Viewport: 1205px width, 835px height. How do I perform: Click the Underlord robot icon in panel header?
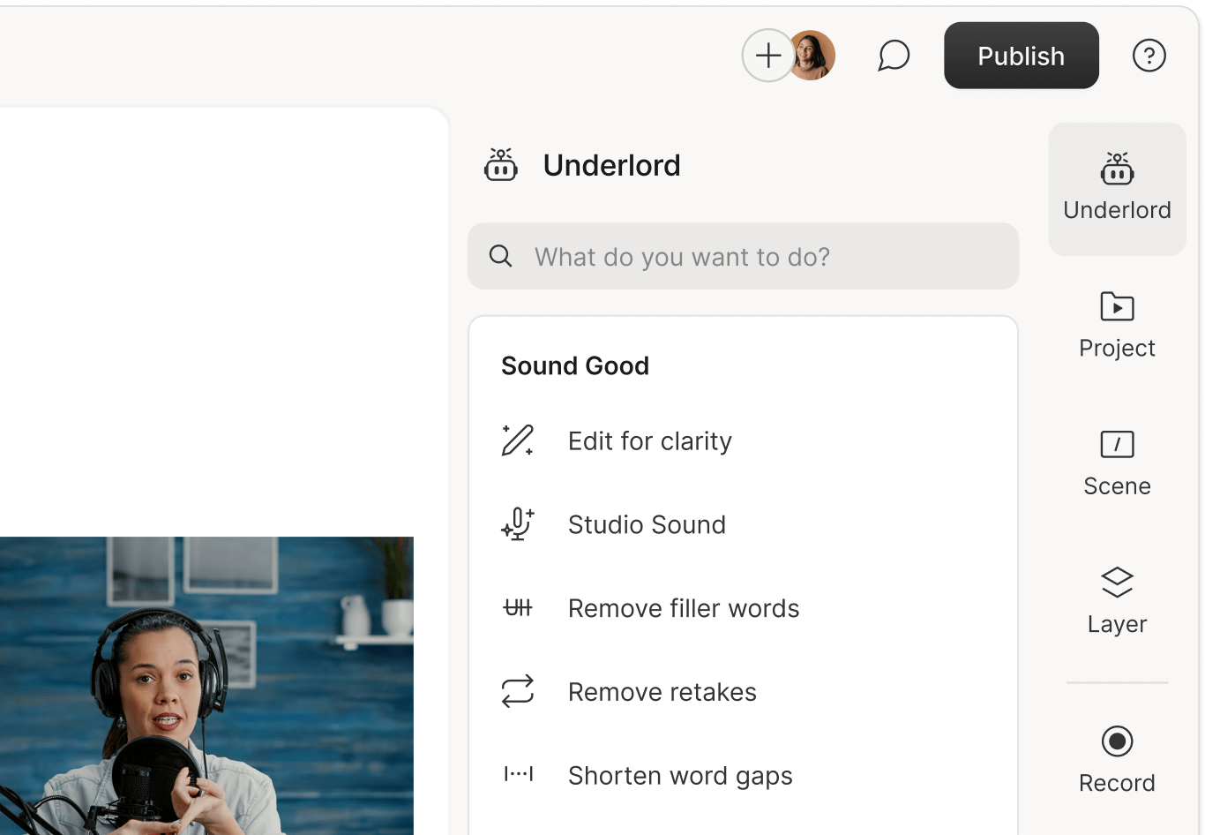[x=501, y=165]
